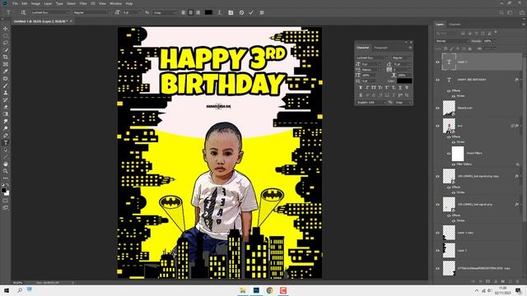This screenshot has width=527, height=296.
Task: Hide the bat signal png copy layer
Action: click(437, 176)
